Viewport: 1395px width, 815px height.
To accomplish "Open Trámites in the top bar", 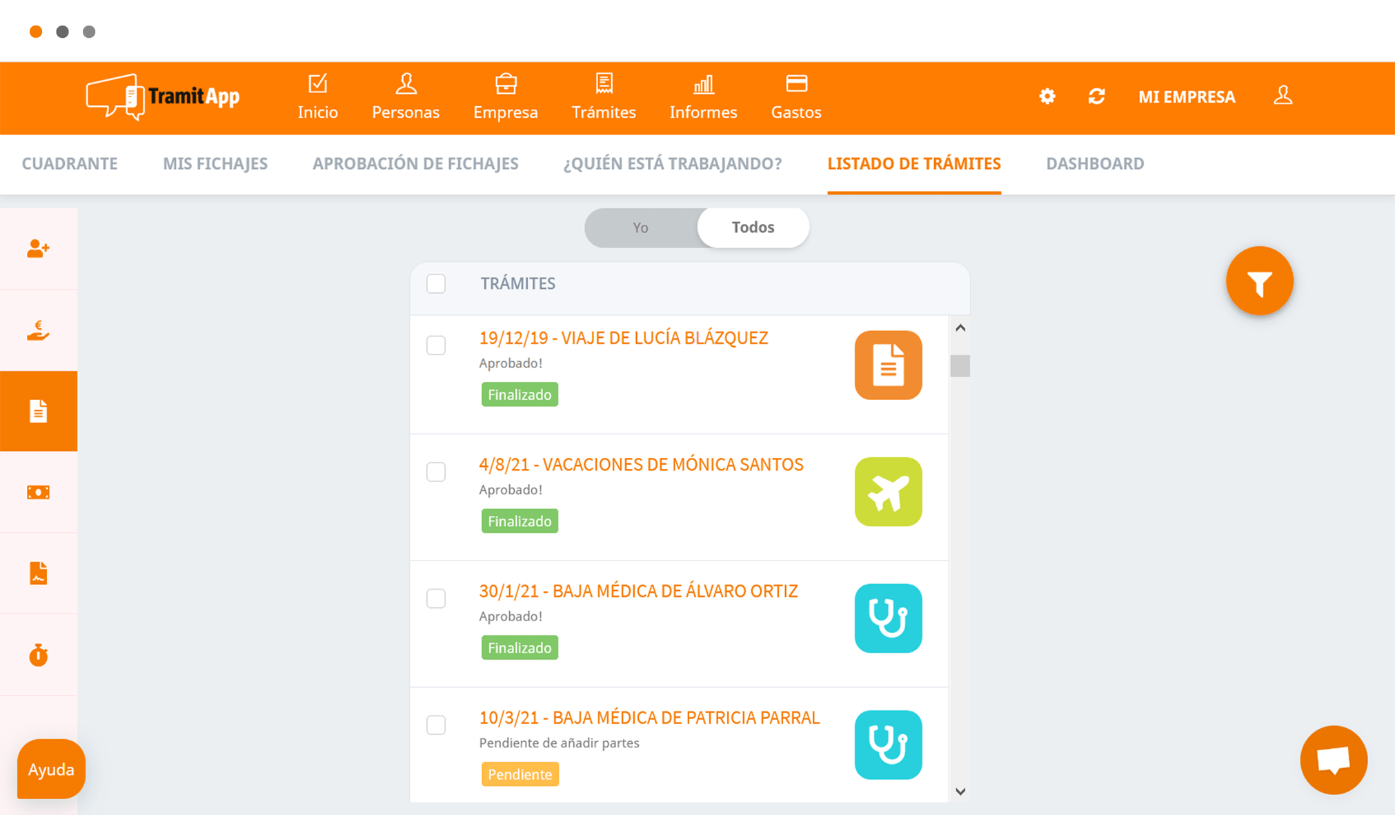I will [x=604, y=97].
